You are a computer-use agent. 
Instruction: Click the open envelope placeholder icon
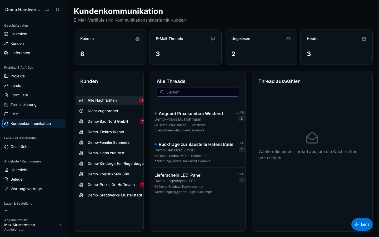click(x=312, y=138)
